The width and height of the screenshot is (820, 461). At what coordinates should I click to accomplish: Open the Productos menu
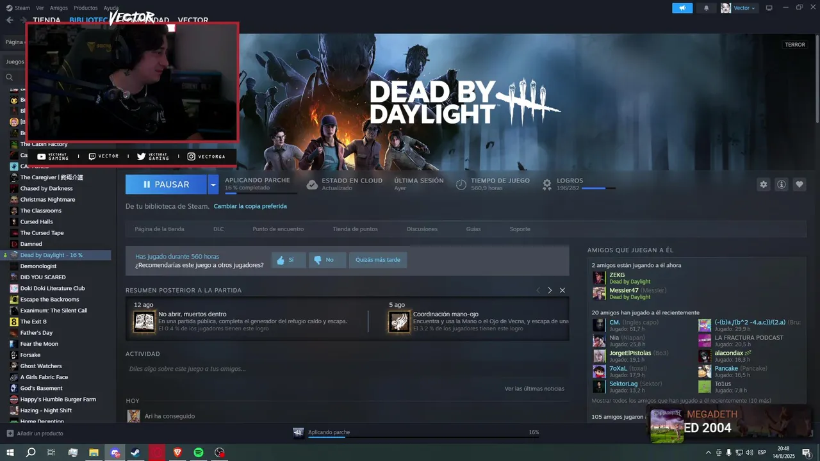(85, 8)
